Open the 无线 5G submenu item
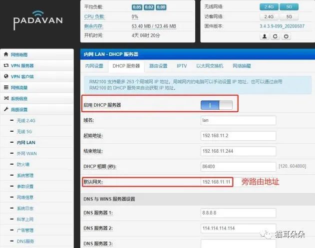The height and width of the screenshot is (248, 315). point(24,132)
